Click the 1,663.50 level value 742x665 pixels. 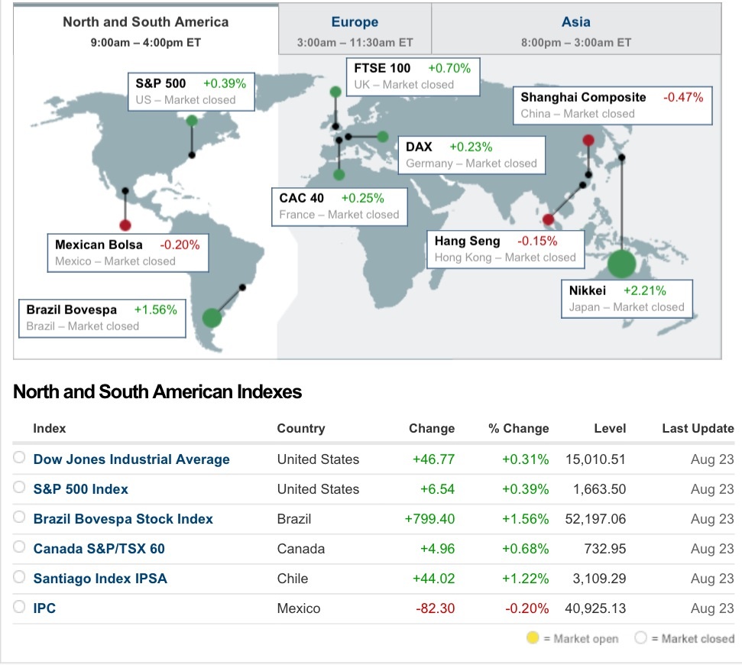point(599,489)
